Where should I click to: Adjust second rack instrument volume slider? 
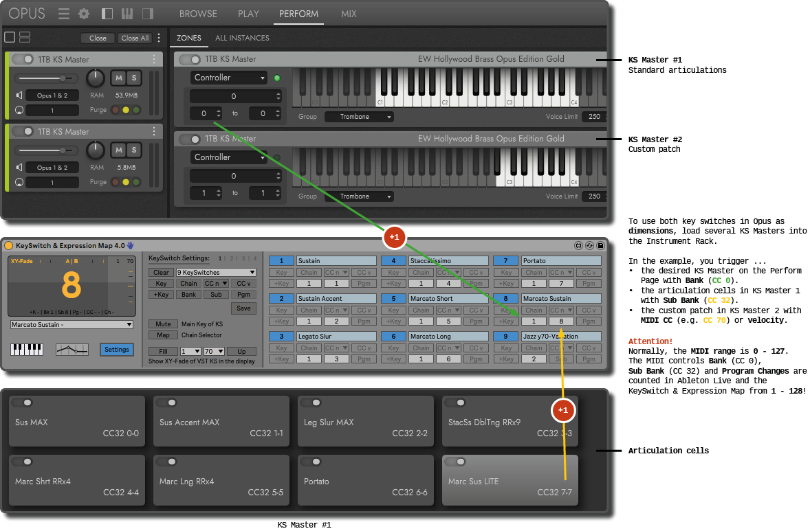point(45,150)
